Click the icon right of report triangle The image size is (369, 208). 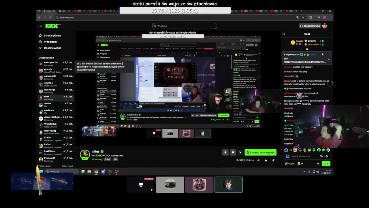coord(273,160)
